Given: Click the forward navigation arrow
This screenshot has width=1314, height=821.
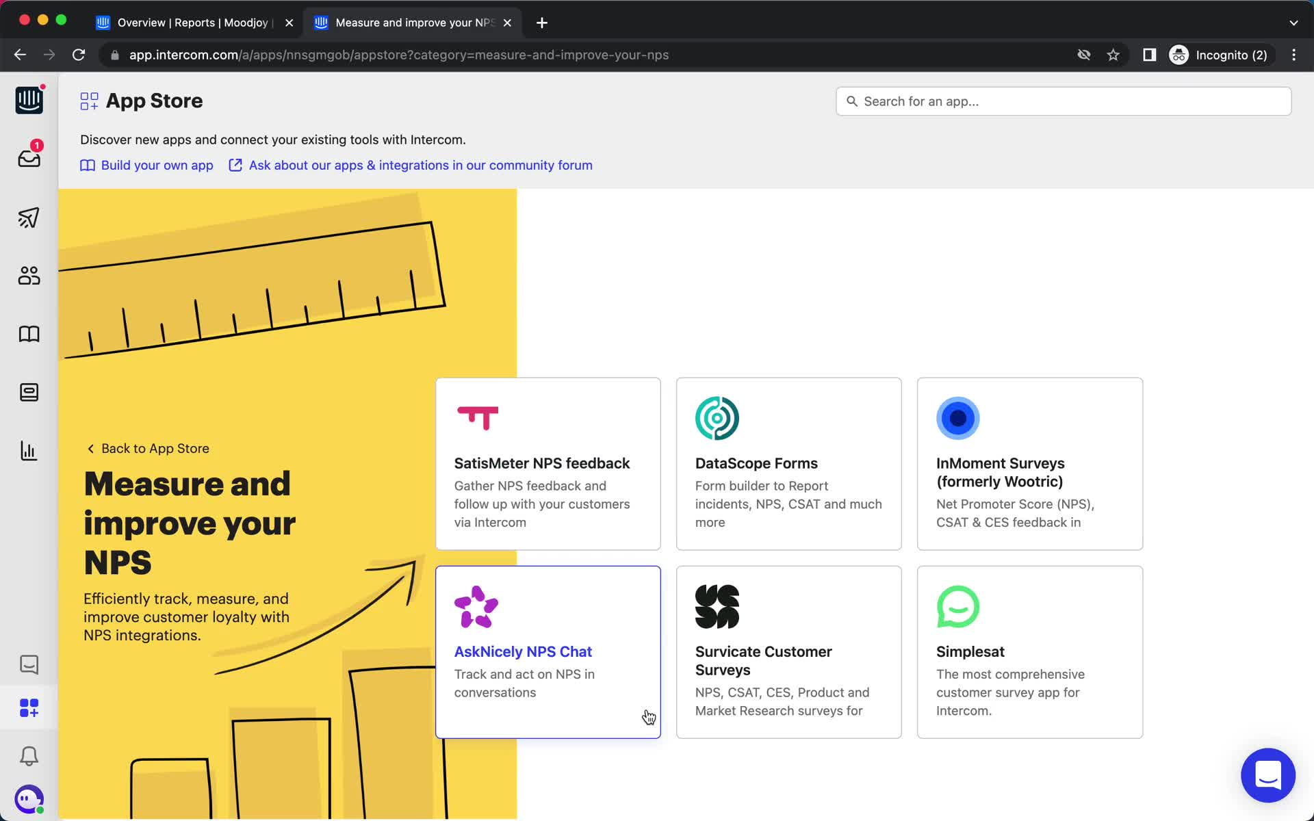Looking at the screenshot, I should pyautogui.click(x=49, y=55).
